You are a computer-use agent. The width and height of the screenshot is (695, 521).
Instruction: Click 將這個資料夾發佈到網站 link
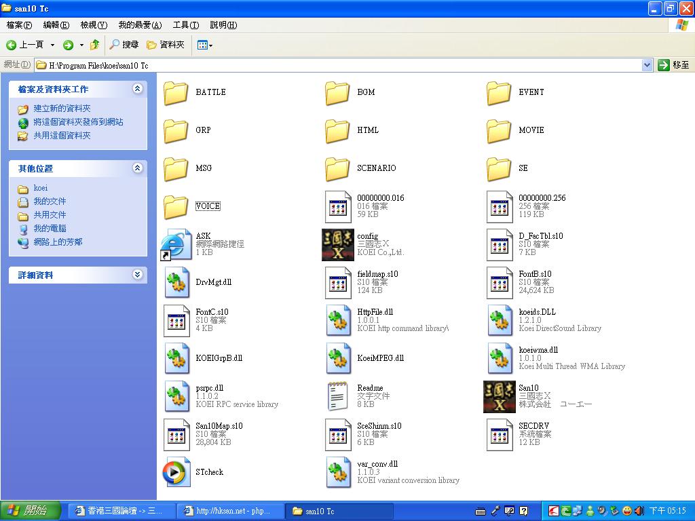[x=79, y=122]
